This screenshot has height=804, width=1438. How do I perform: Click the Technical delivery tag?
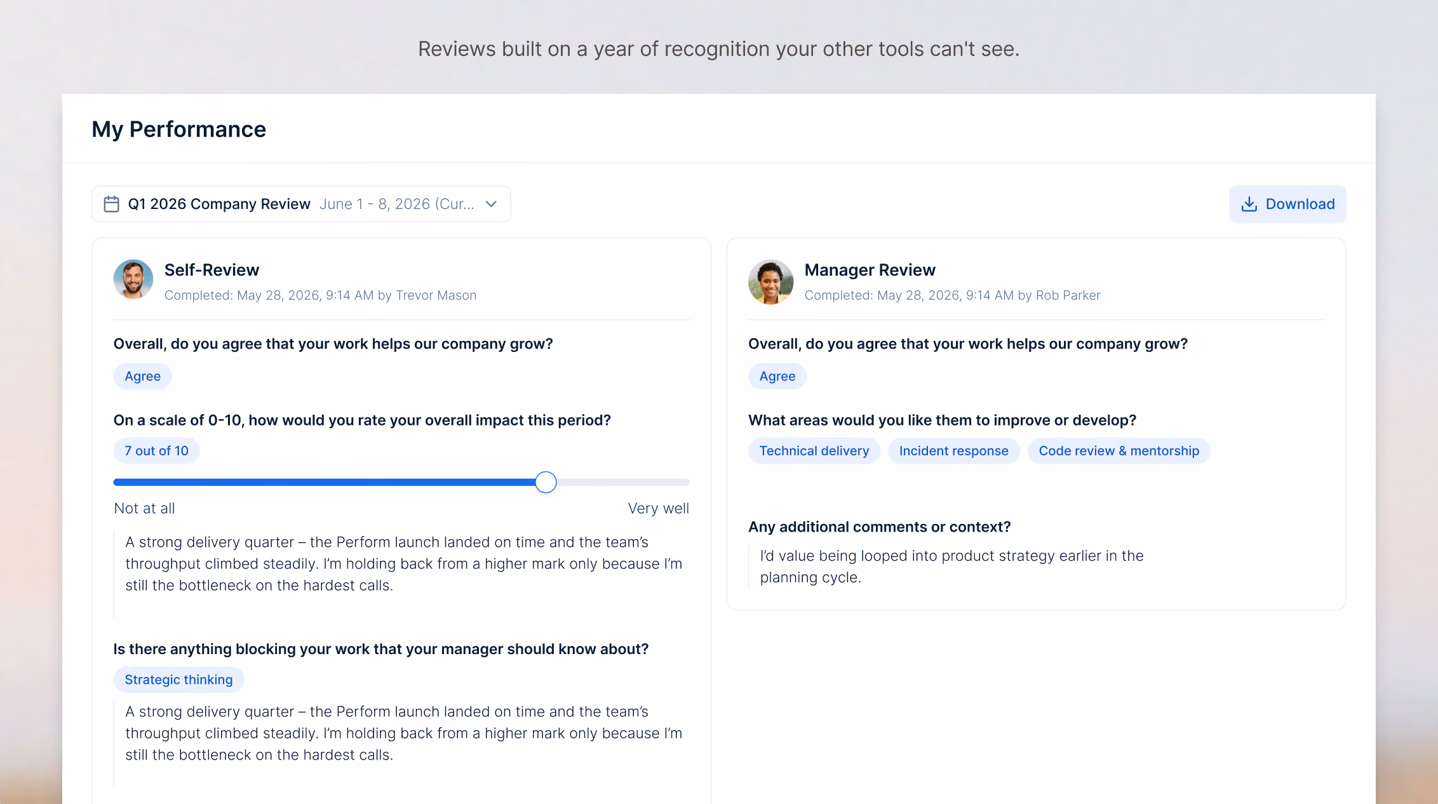pos(814,450)
